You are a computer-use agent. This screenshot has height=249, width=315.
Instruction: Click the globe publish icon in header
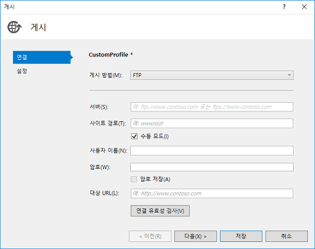coord(15,27)
